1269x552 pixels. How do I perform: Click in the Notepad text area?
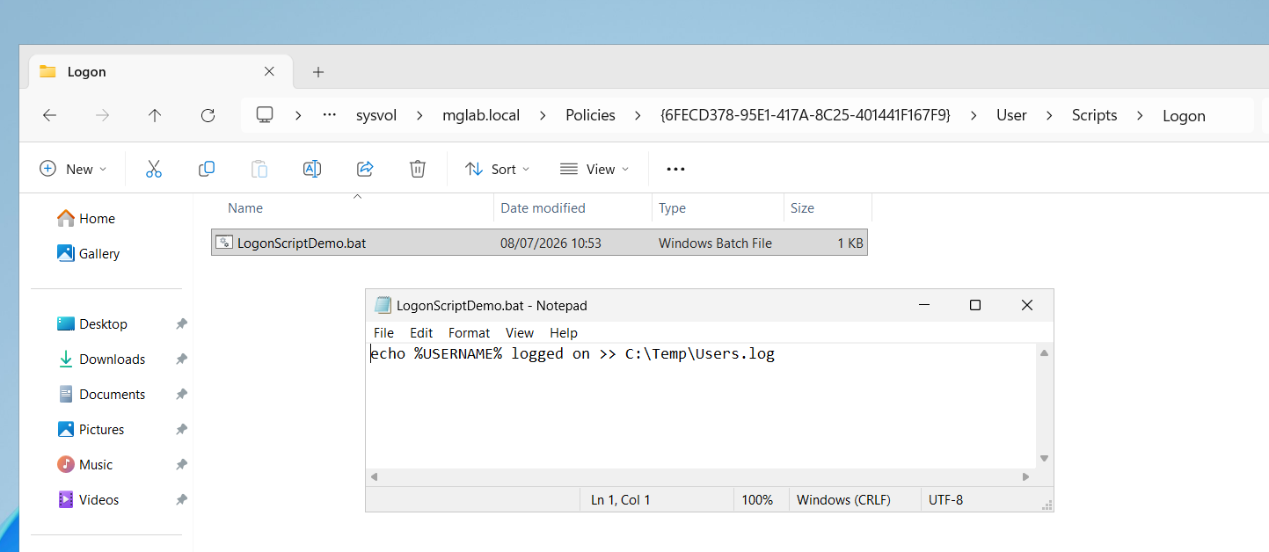click(x=701, y=406)
